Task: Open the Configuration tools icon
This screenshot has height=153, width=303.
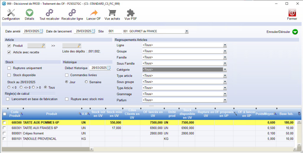Action: pos(11,13)
